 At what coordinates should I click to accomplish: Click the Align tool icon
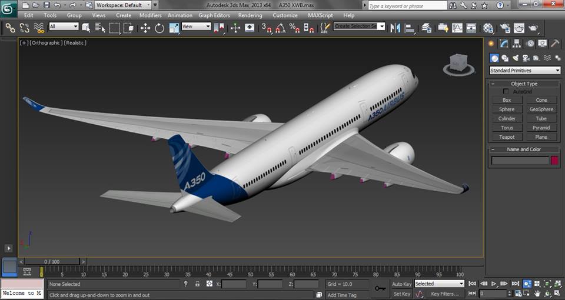coord(410,28)
